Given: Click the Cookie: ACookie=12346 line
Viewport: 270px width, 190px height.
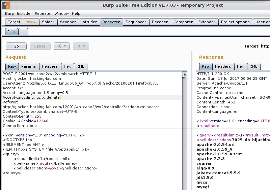Looking at the screenshot, I should [25, 121].
